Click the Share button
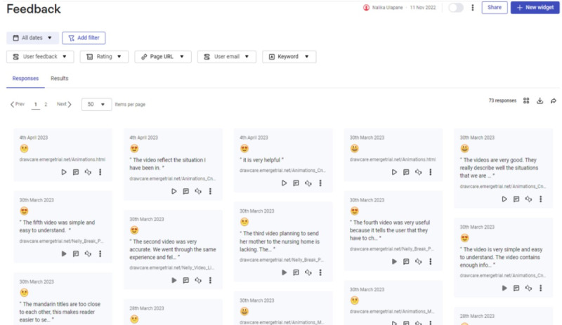Viewport: 562px width, 325px height. coord(495,8)
